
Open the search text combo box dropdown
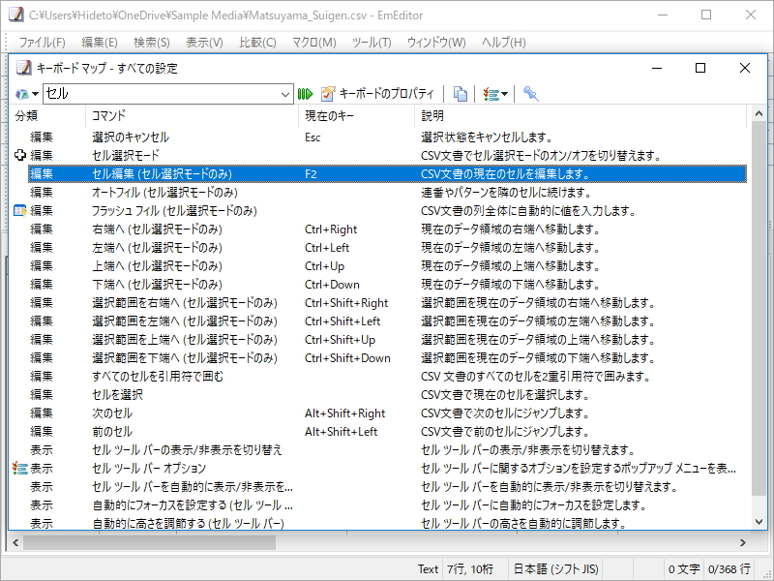285,94
